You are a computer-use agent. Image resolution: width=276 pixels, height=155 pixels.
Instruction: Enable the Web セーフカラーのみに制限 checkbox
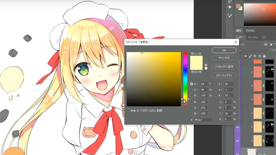[x=128, y=111]
